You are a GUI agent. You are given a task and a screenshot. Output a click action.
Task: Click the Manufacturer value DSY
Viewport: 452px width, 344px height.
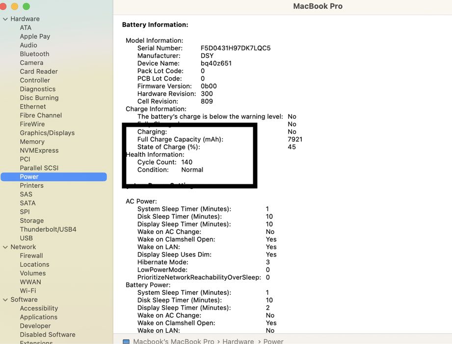point(207,56)
